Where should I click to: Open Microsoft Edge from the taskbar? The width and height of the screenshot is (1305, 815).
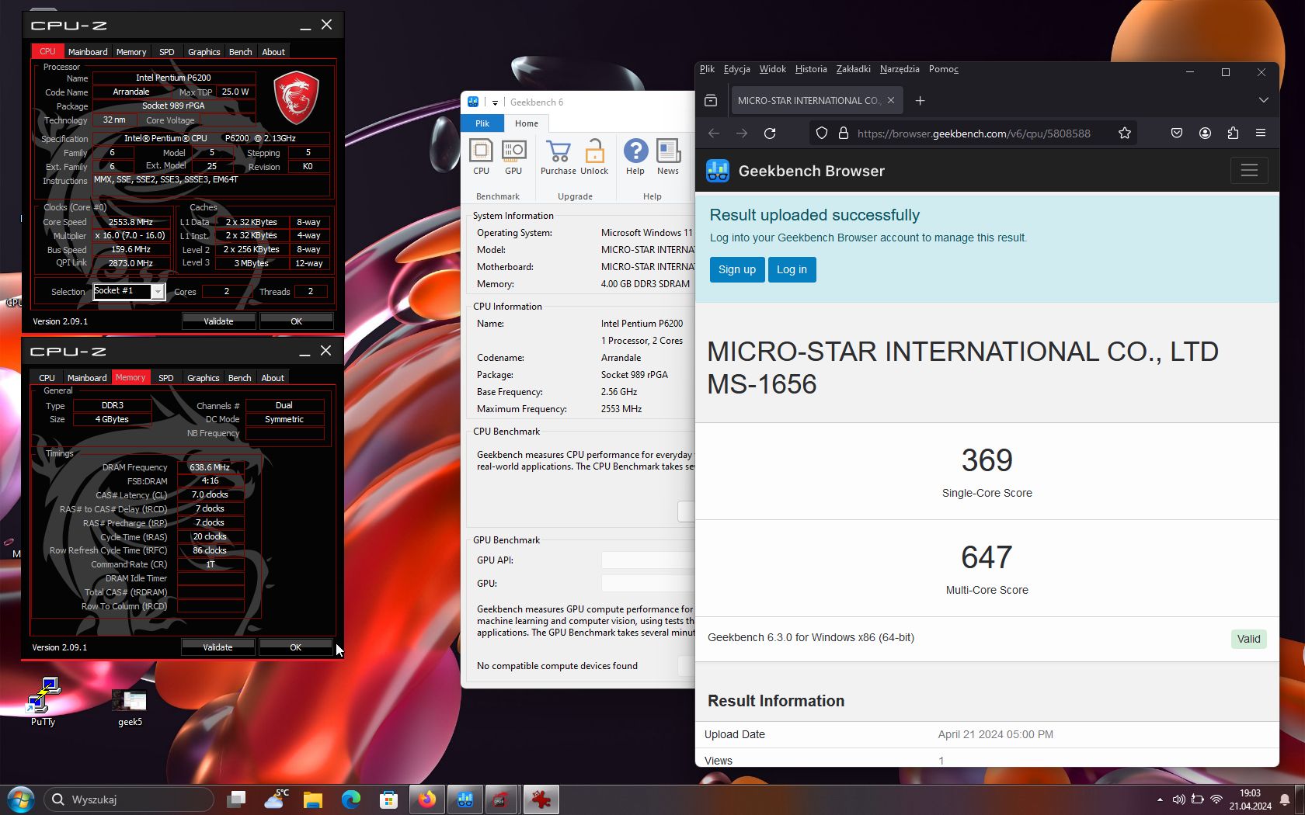pos(351,799)
